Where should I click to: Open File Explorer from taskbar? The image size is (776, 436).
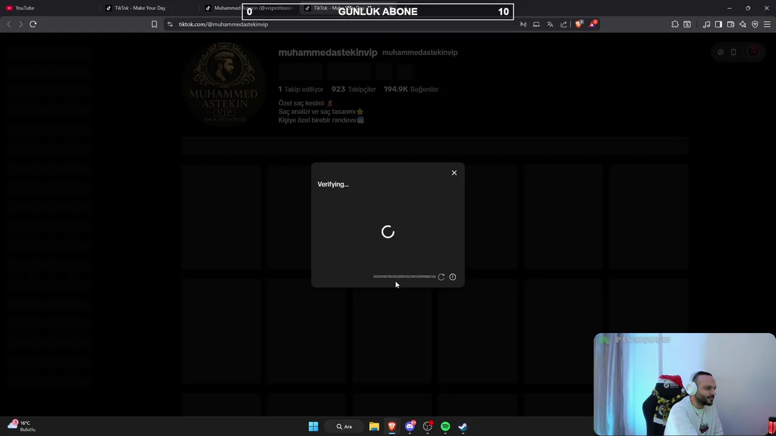374,426
